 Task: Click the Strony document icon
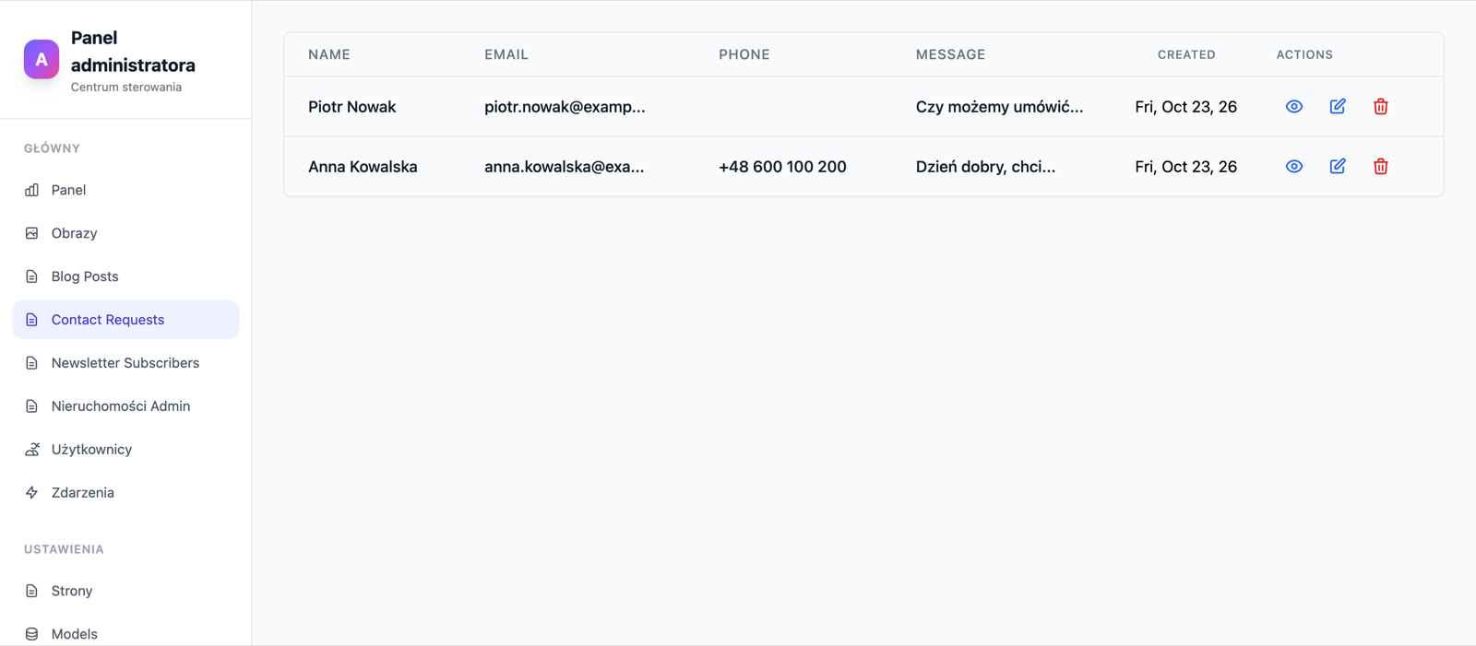(x=32, y=591)
